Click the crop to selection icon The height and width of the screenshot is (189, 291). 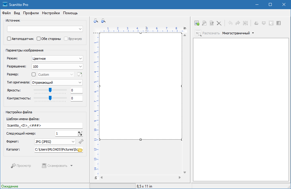[x=245, y=23]
